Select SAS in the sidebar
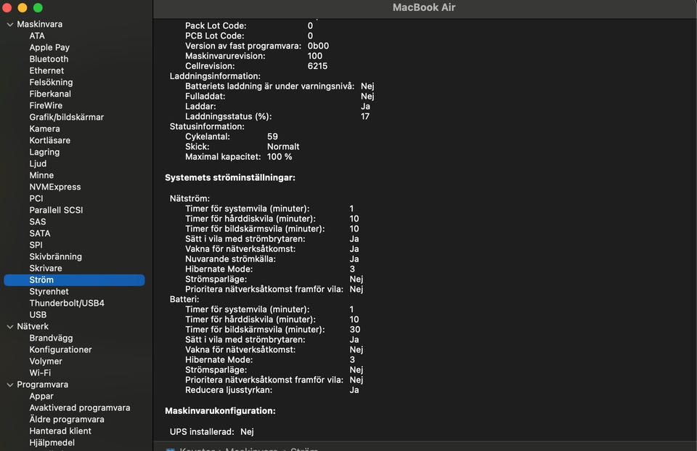697x451 pixels. pos(37,222)
